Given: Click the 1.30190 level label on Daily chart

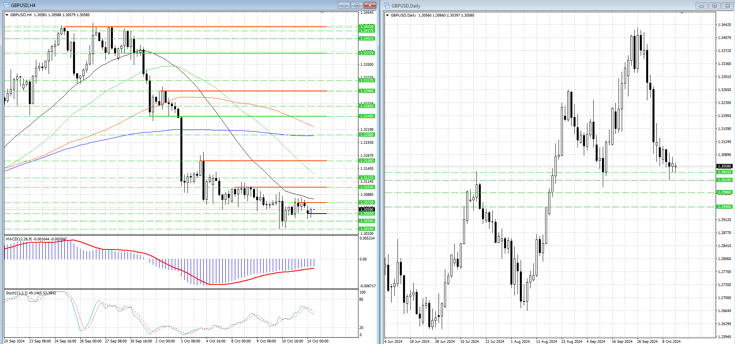Looking at the screenshot, I should pyautogui.click(x=724, y=180).
